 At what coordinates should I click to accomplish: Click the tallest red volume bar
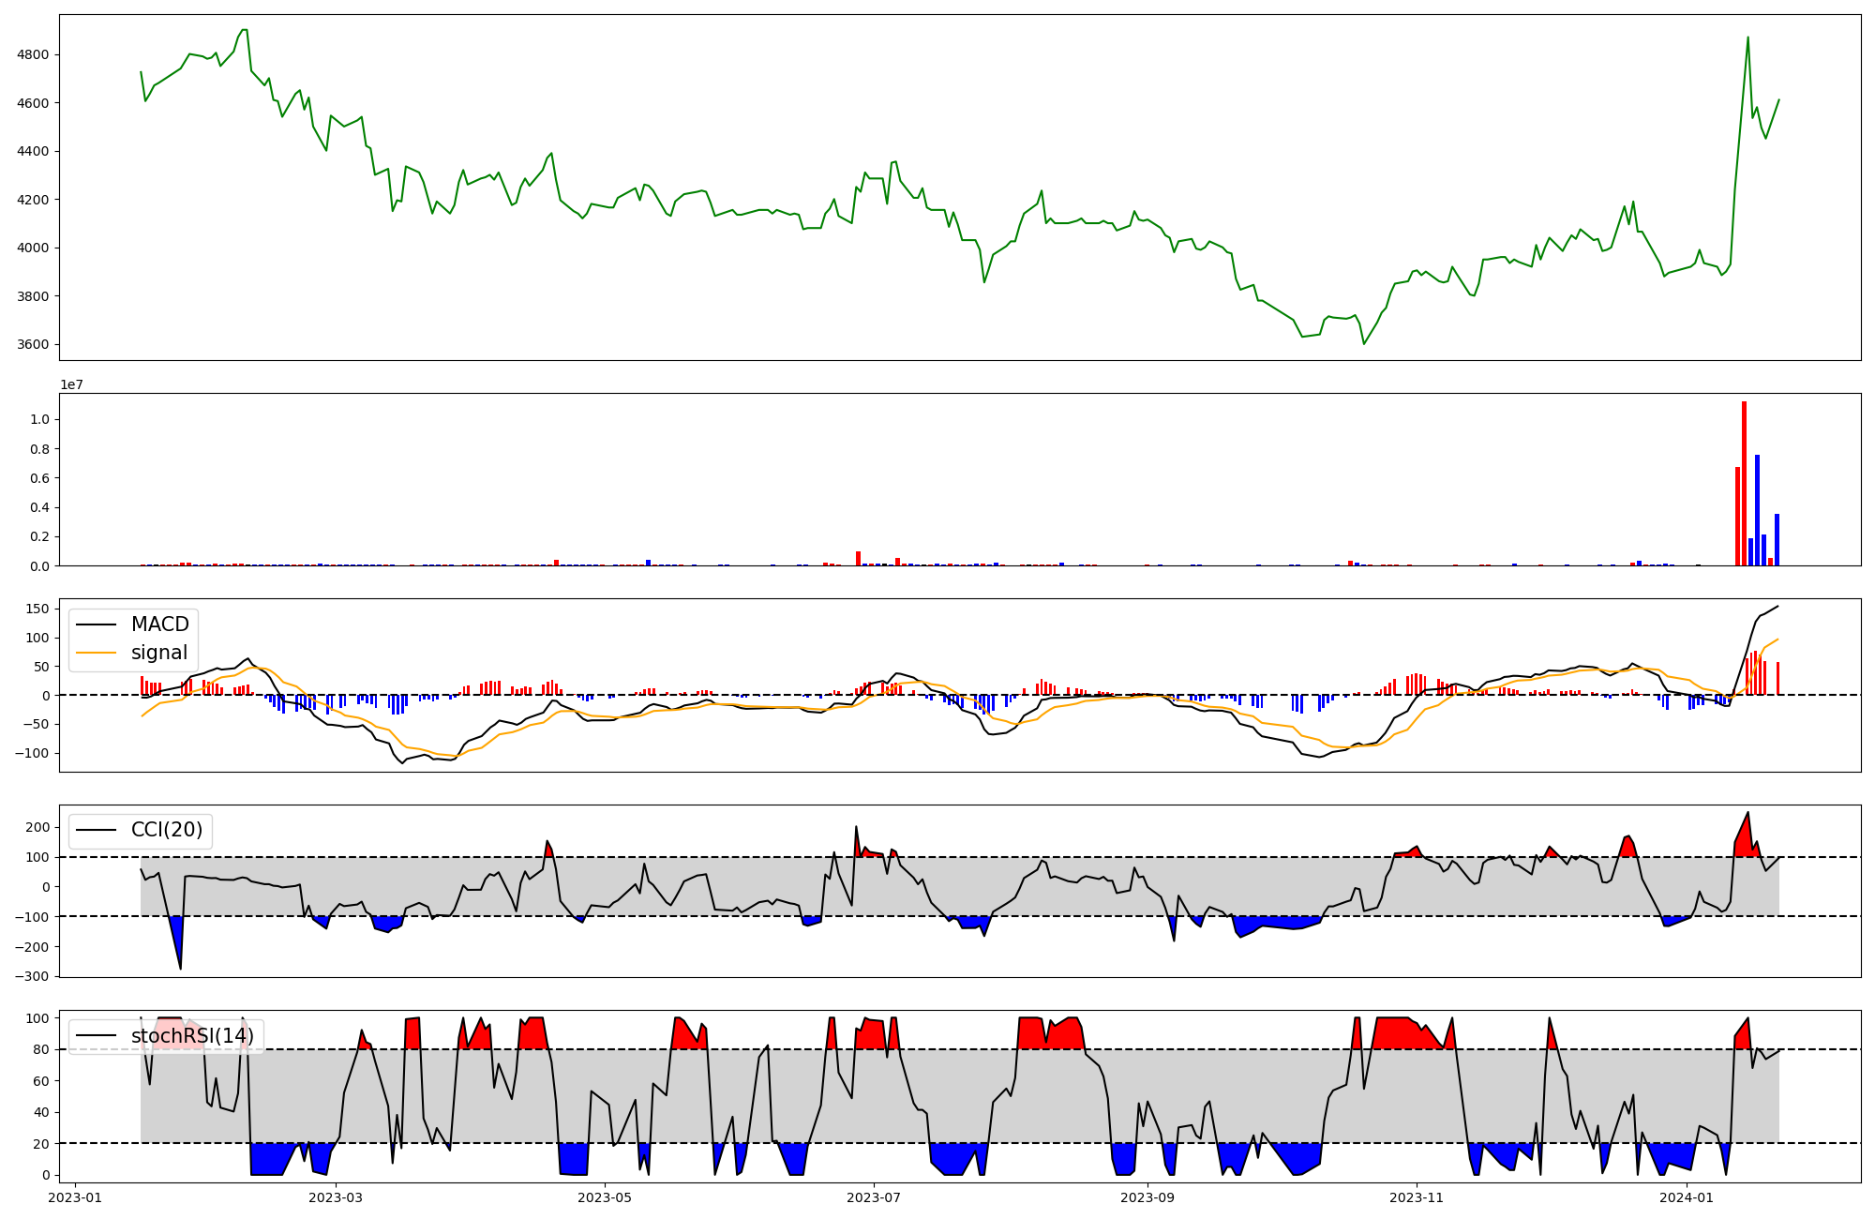point(1744,484)
